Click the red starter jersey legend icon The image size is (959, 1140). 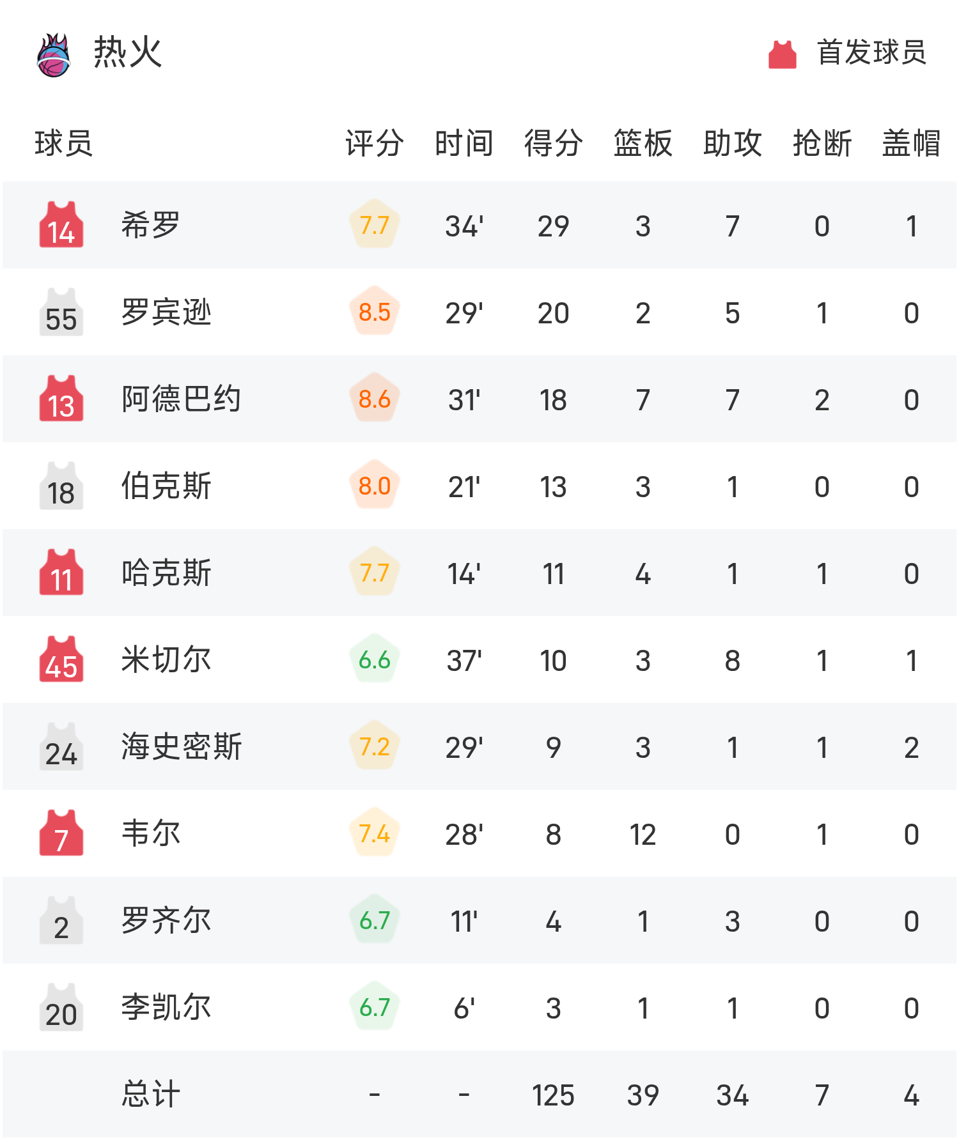(782, 54)
